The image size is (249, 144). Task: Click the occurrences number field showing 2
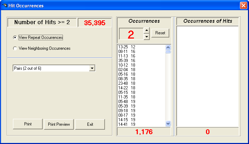[131, 34]
